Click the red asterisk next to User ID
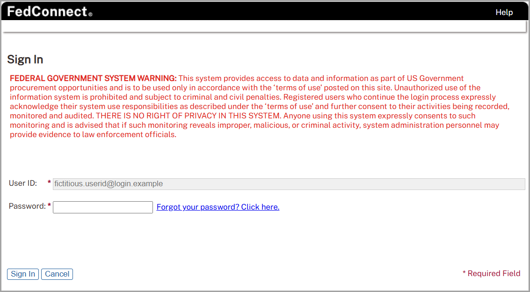530x292 pixels. point(48,183)
